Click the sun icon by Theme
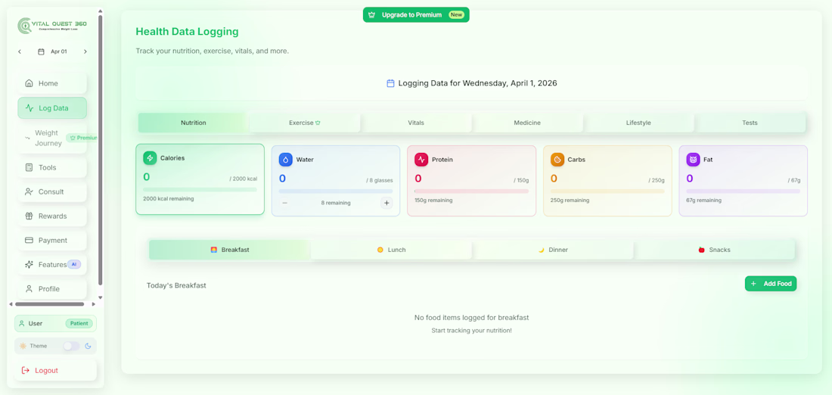This screenshot has width=832, height=395. [23, 346]
